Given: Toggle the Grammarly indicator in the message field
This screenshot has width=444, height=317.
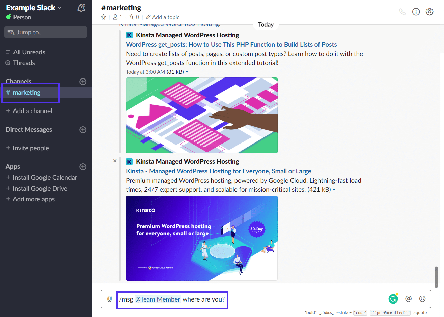Looking at the screenshot, I should (x=393, y=298).
